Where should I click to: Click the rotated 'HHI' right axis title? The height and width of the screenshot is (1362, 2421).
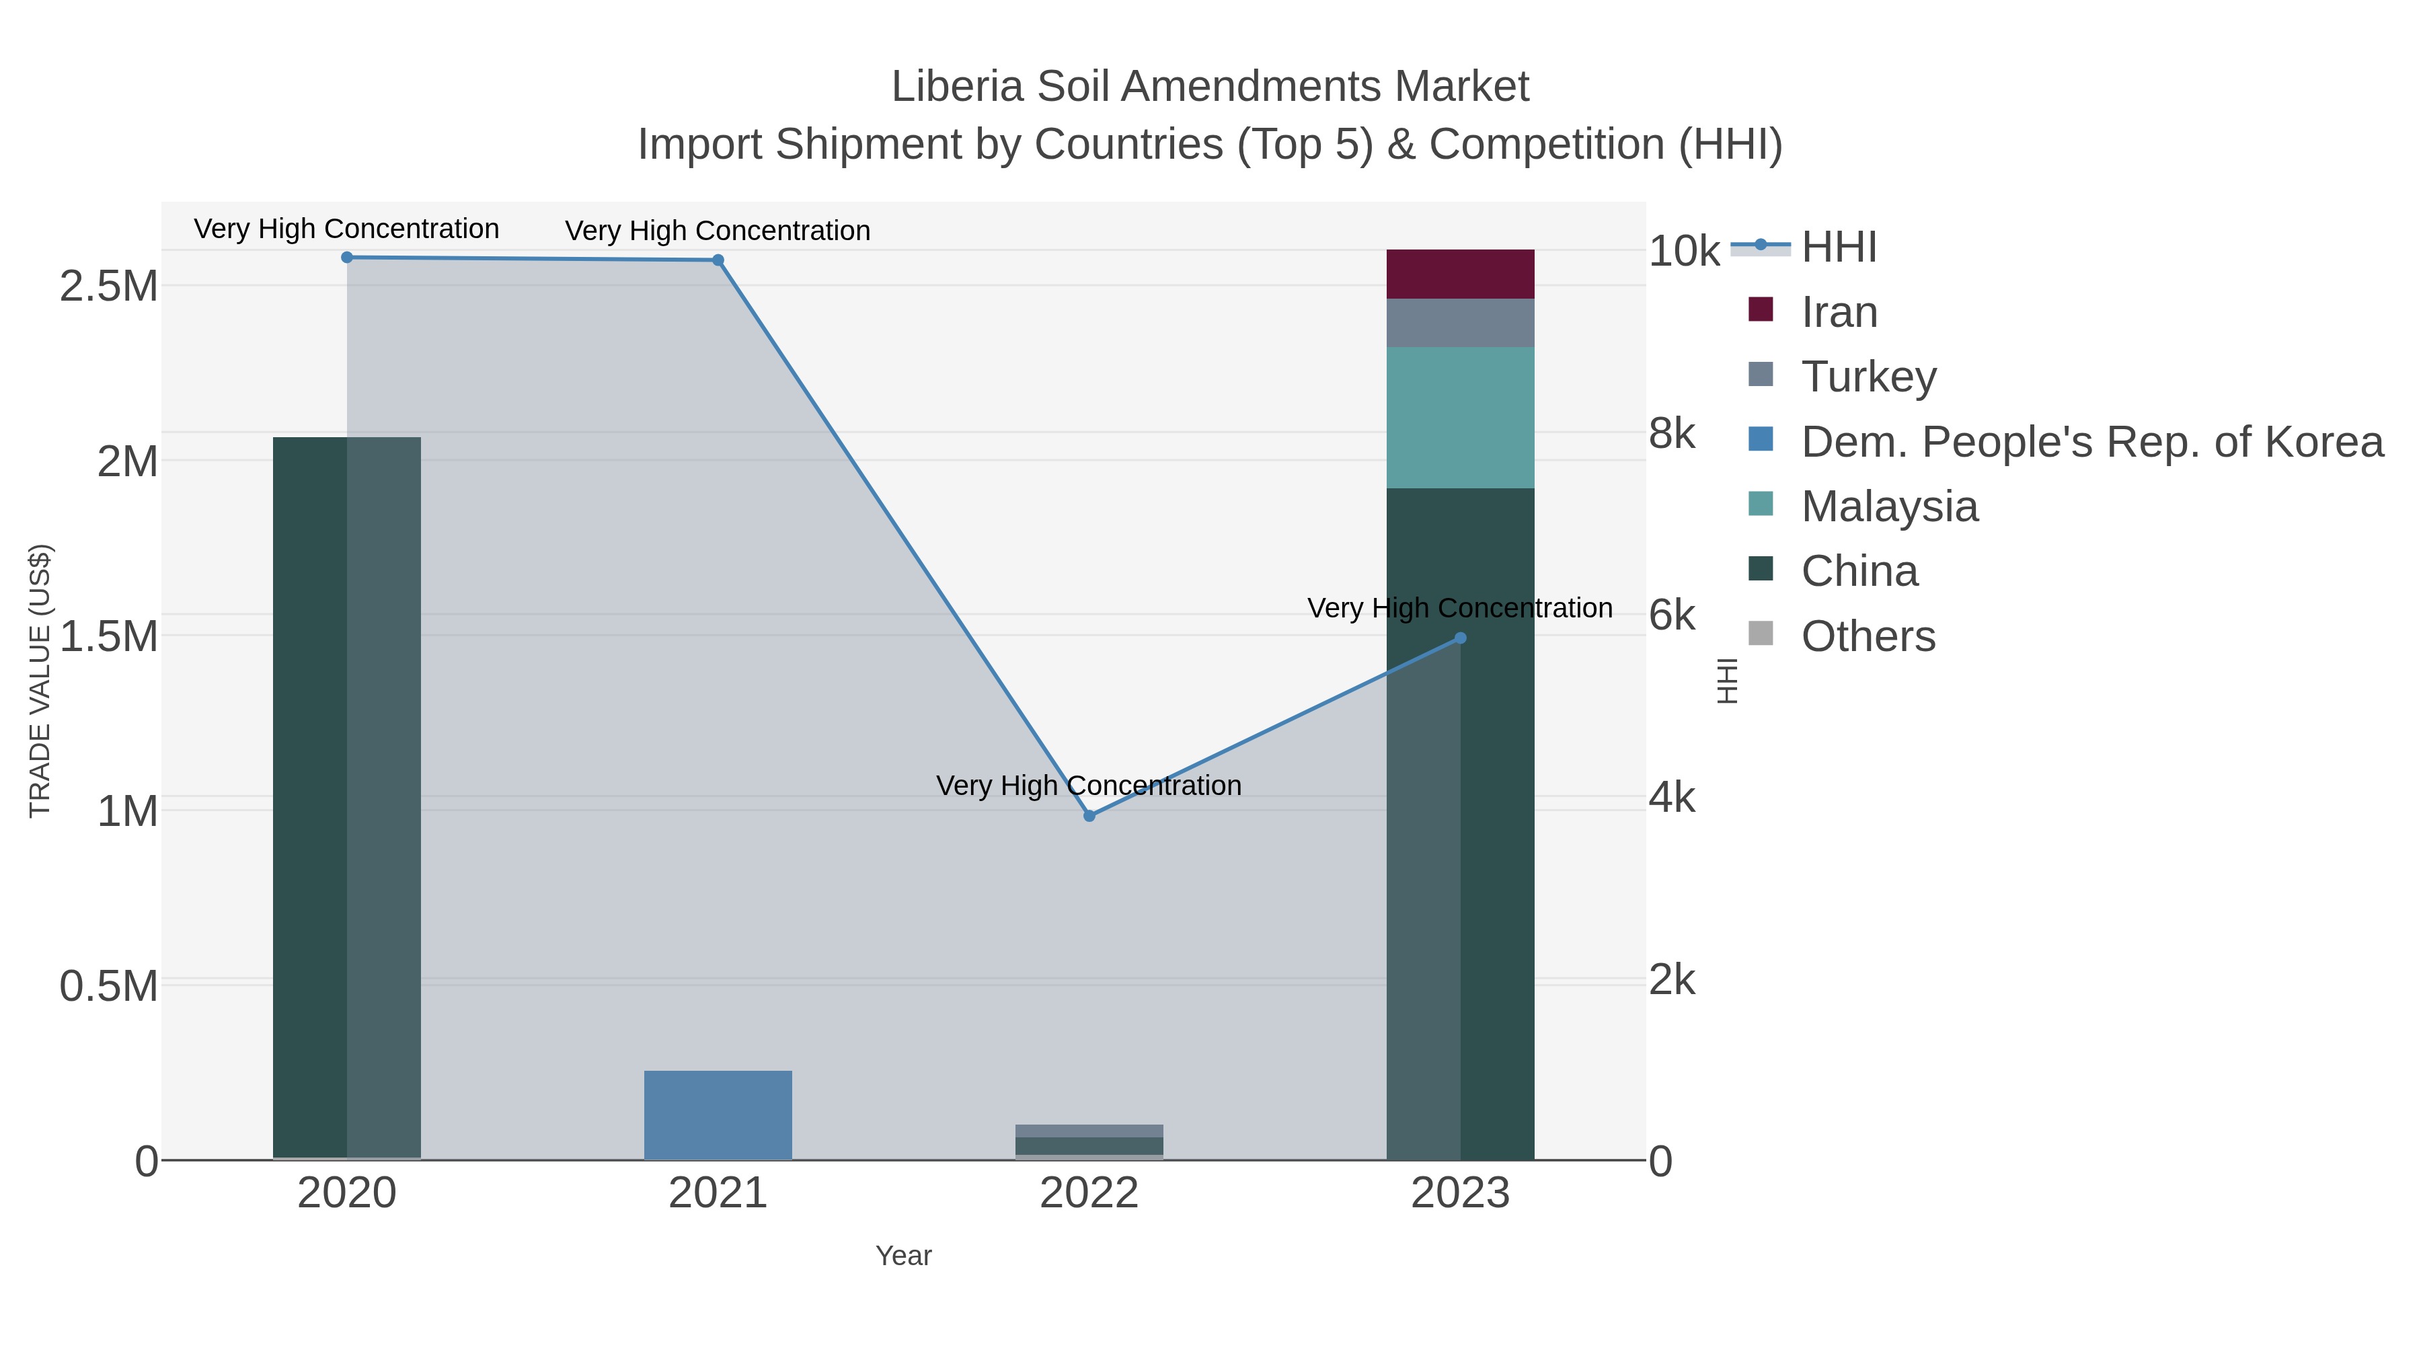pyautogui.click(x=1728, y=681)
